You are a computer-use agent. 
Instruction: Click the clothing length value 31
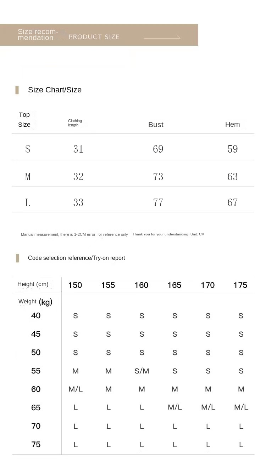[x=78, y=149]
